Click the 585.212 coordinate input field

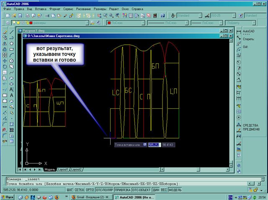[154, 144]
